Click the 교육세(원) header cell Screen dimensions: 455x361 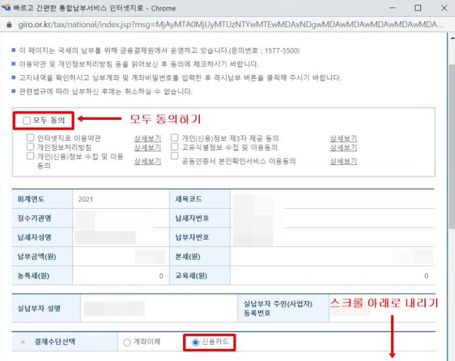(x=200, y=275)
